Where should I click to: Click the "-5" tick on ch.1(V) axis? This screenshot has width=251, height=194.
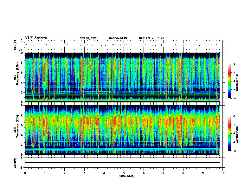(21, 50)
